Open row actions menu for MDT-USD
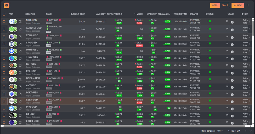This screenshot has width=255, height=134. [250, 22]
